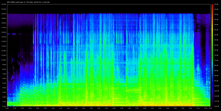Click the 0:00 time axis label
221x111 pixels.
coord(7,108)
